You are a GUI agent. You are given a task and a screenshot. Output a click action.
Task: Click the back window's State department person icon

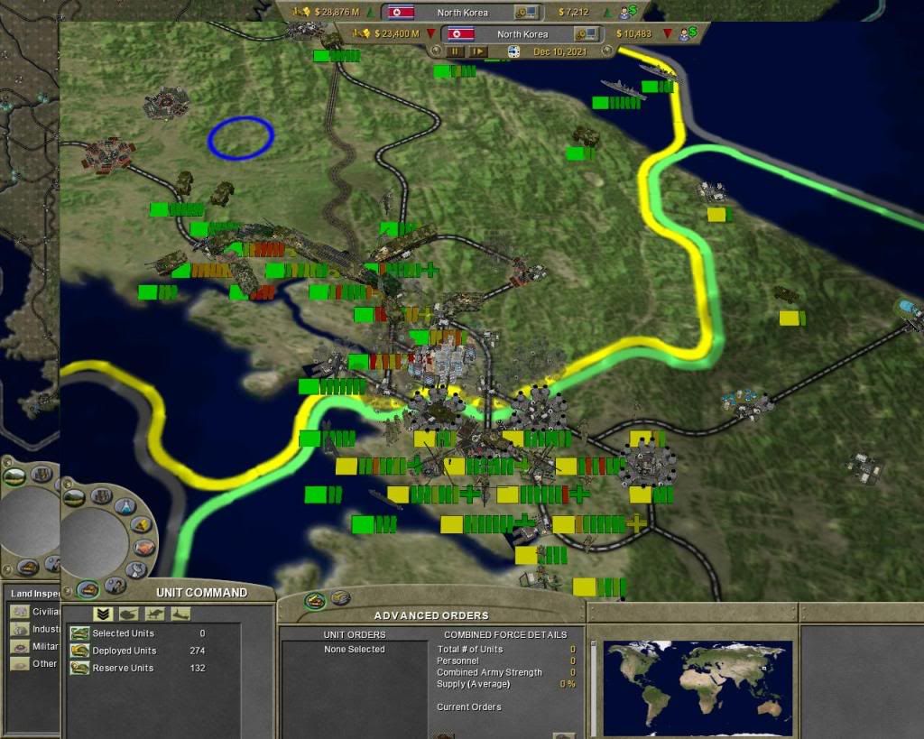point(53,564)
